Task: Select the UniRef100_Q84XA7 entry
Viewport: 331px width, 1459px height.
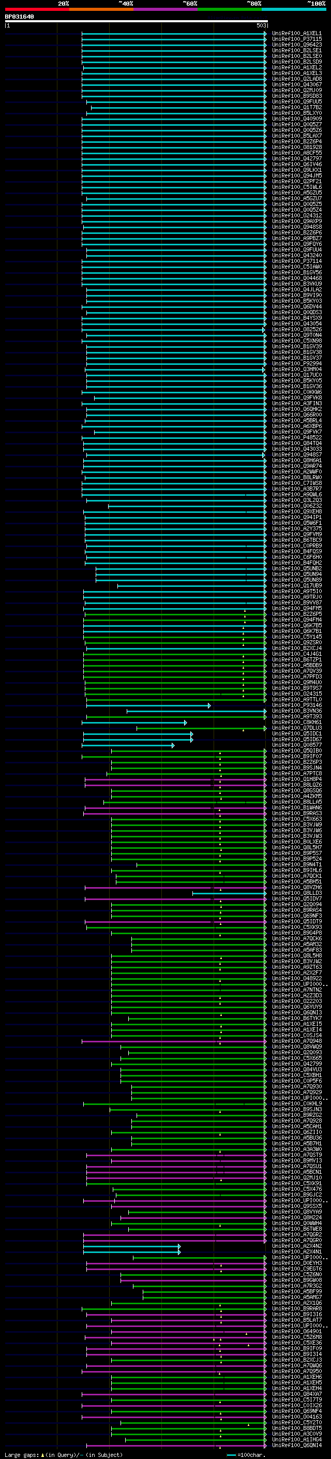Action: [x=296, y=1394]
